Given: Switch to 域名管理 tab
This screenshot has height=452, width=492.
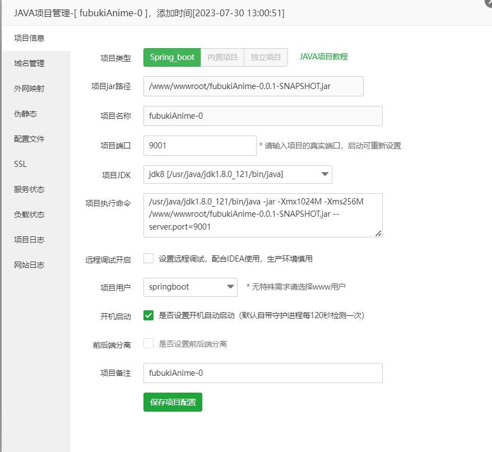Looking at the screenshot, I should tap(29, 63).
